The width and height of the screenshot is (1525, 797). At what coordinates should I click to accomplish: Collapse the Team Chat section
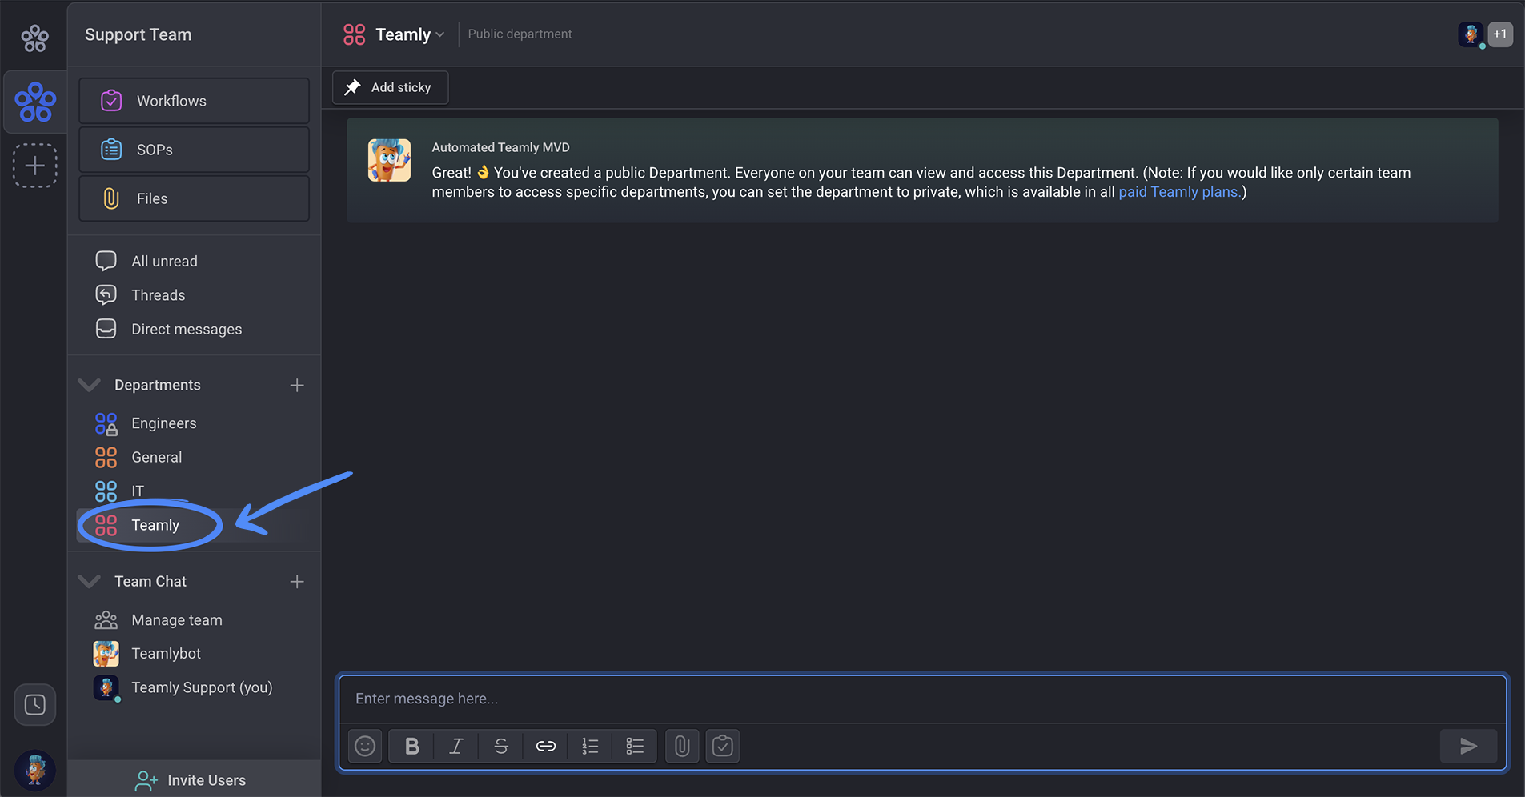pyautogui.click(x=90, y=581)
